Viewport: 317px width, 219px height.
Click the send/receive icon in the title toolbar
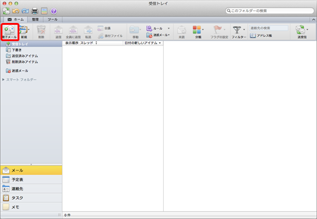point(6,11)
